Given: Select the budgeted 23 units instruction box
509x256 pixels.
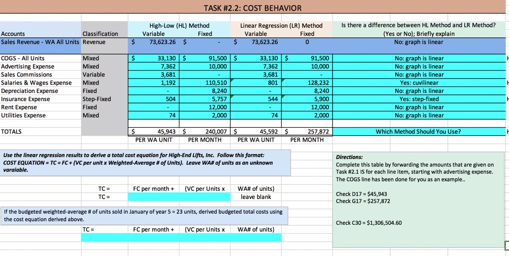Looking at the screenshot, I should coord(144,216).
